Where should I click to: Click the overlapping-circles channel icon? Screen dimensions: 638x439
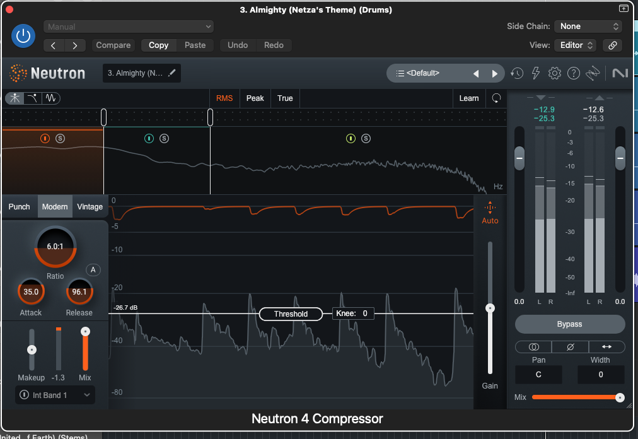(x=533, y=347)
